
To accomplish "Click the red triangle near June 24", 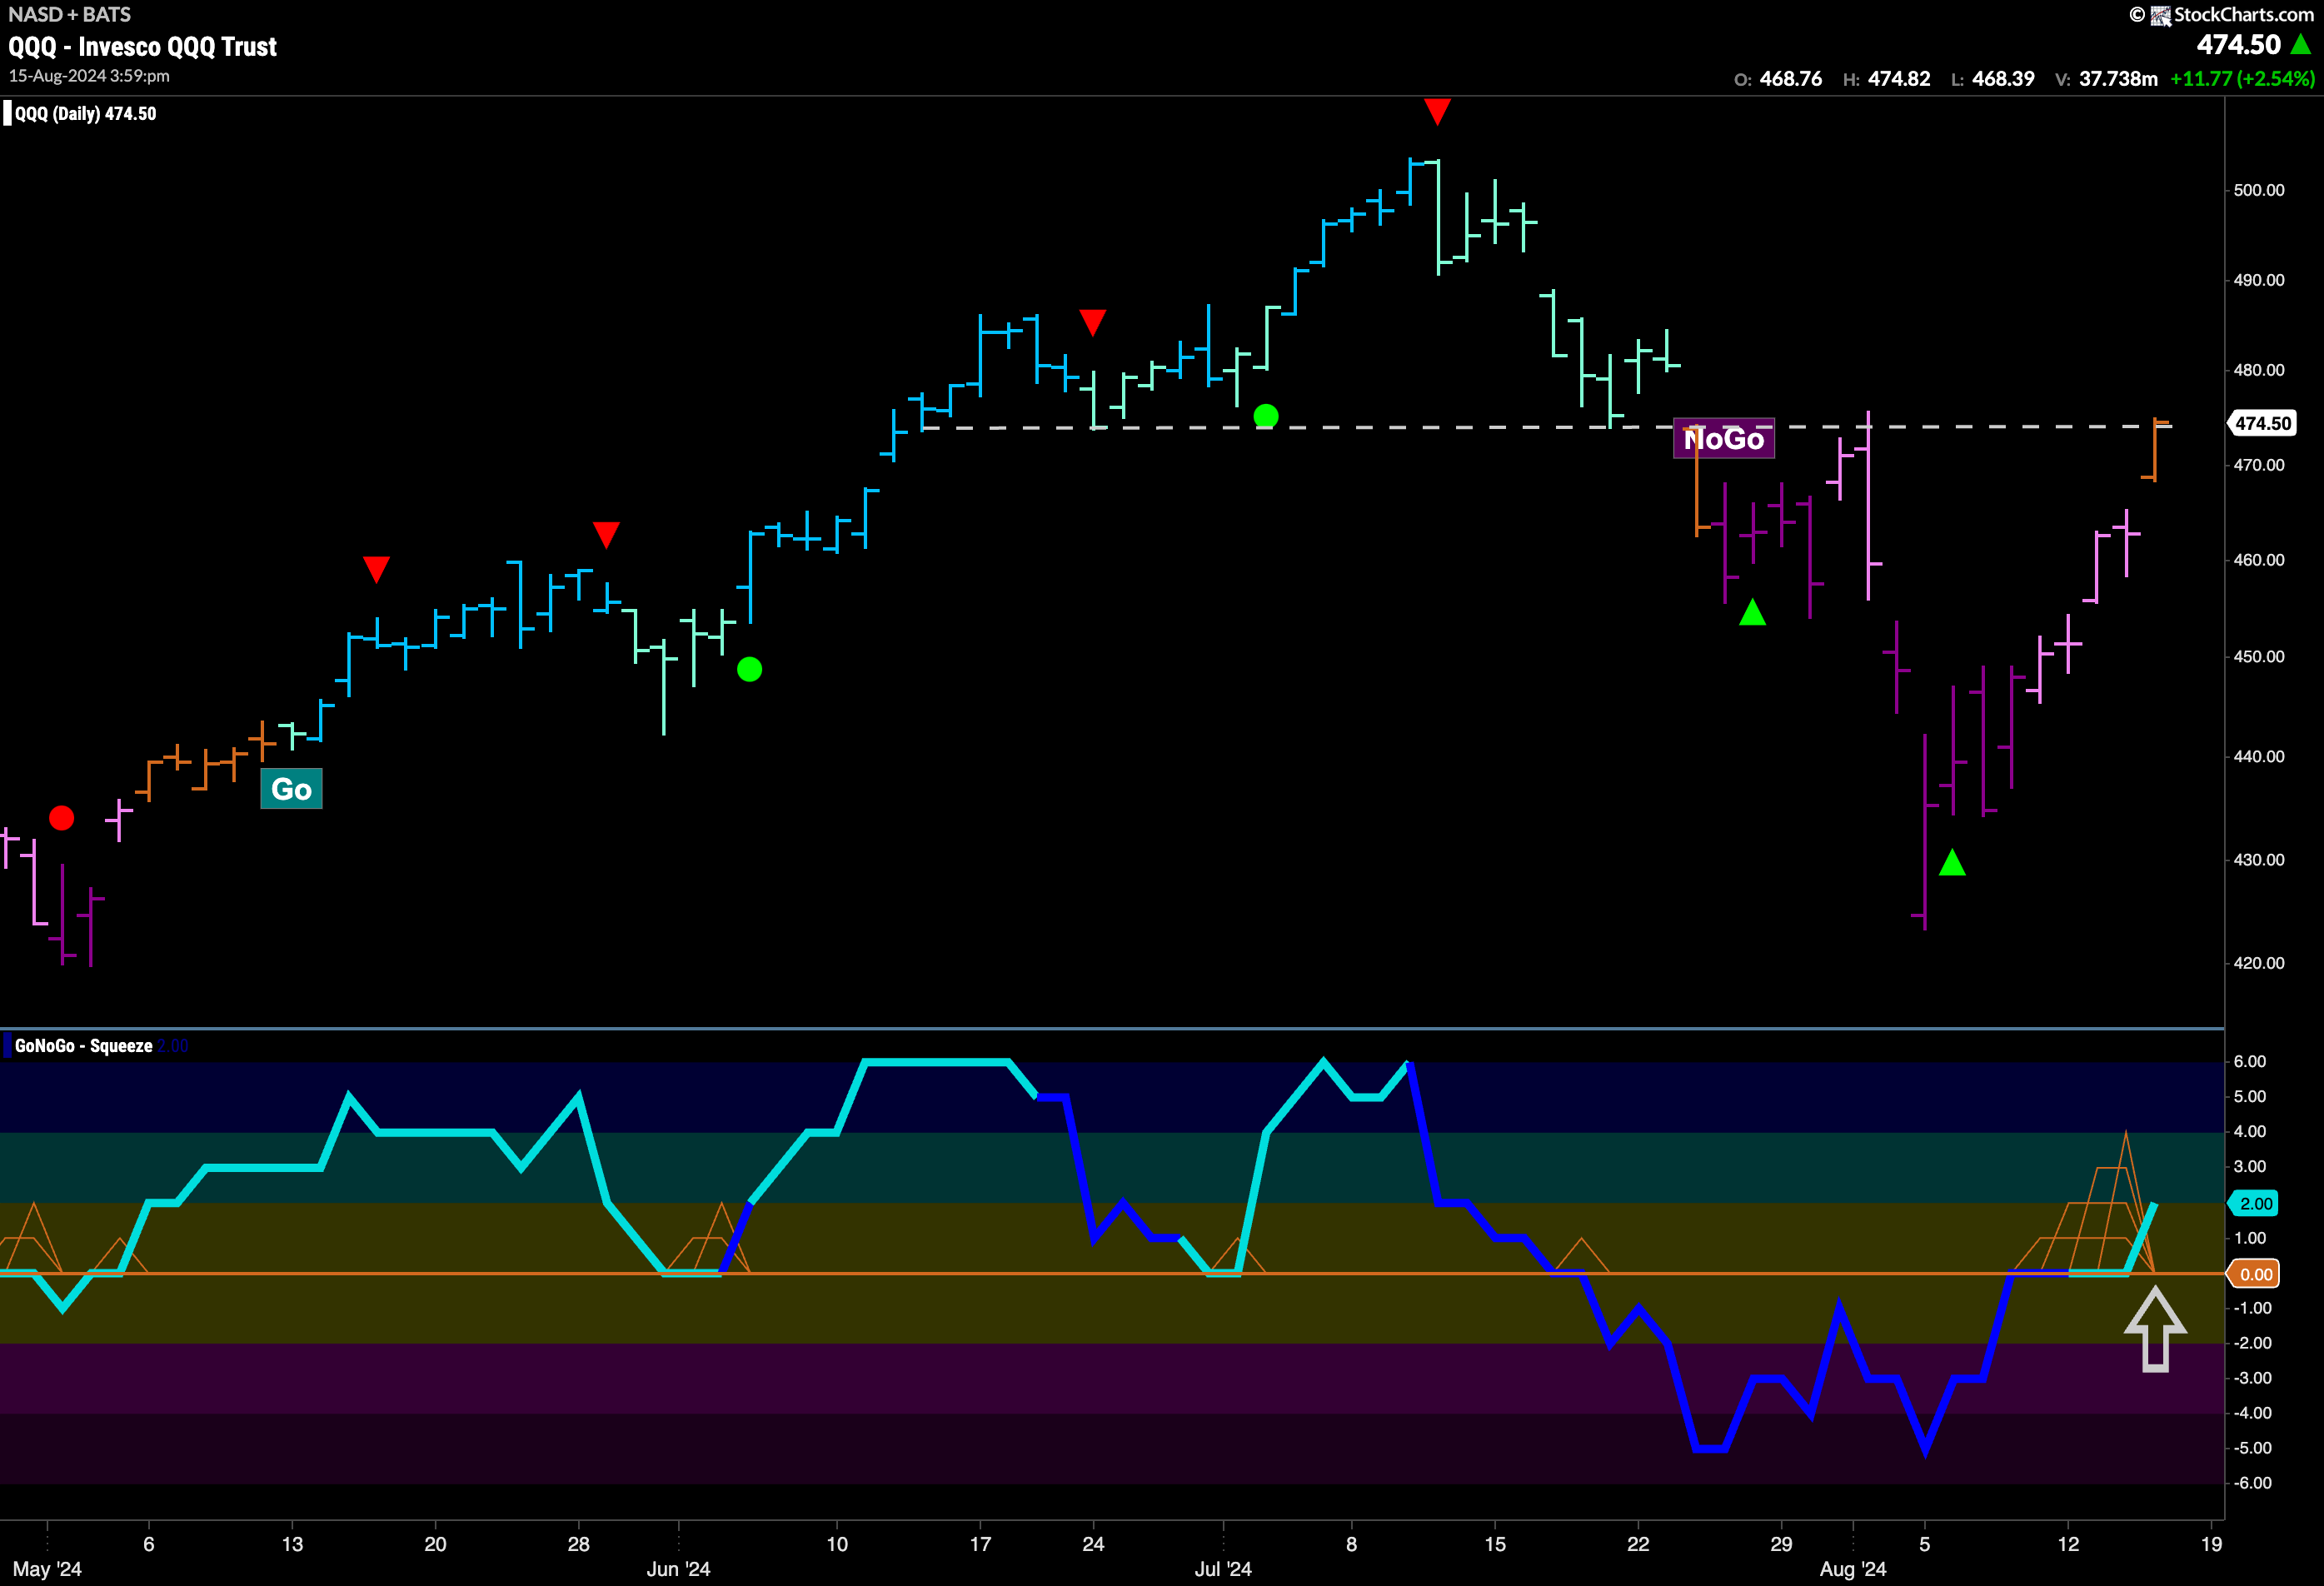I will (1093, 322).
